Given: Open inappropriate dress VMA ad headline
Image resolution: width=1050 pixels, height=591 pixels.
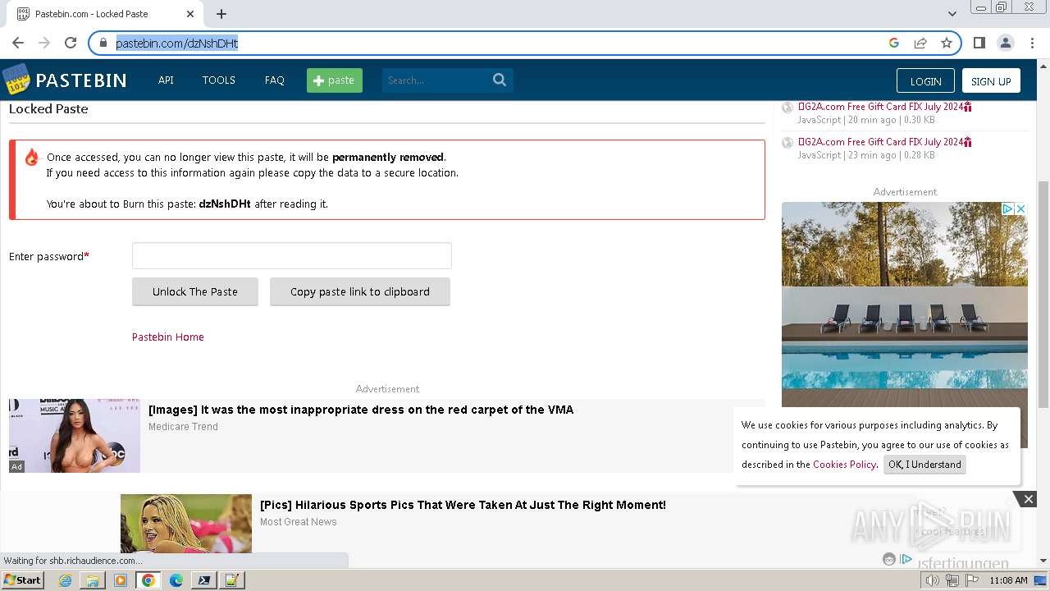Looking at the screenshot, I should [x=361, y=410].
